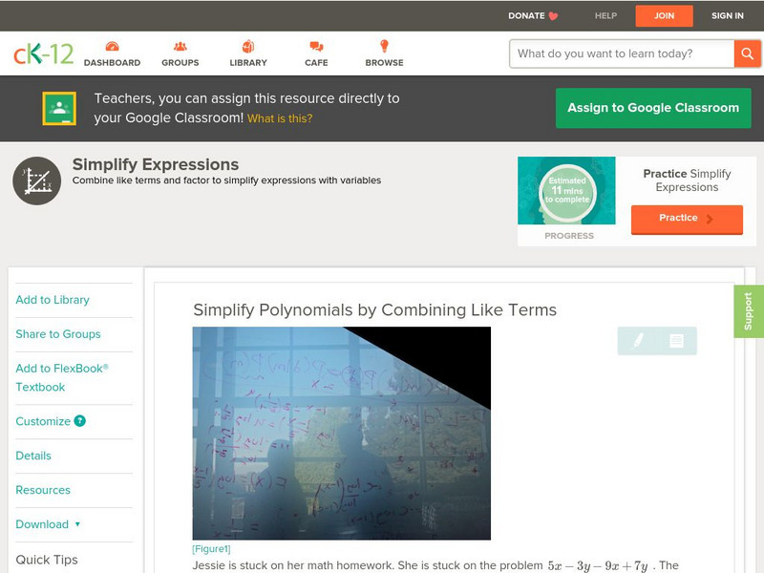Click Share to Groups link
The image size is (764, 573).
pos(58,334)
